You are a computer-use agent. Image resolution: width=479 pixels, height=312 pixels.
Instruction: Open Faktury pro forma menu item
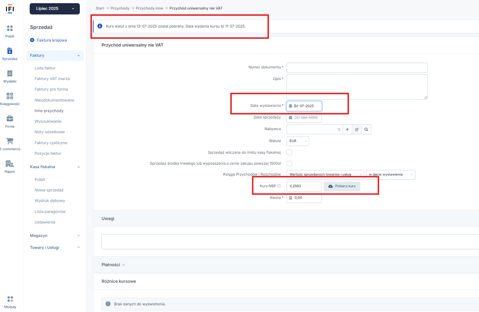[51, 89]
